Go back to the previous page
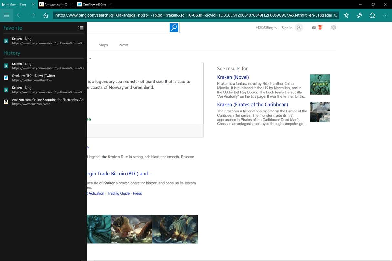This screenshot has width=392, height=261. pos(20,15)
